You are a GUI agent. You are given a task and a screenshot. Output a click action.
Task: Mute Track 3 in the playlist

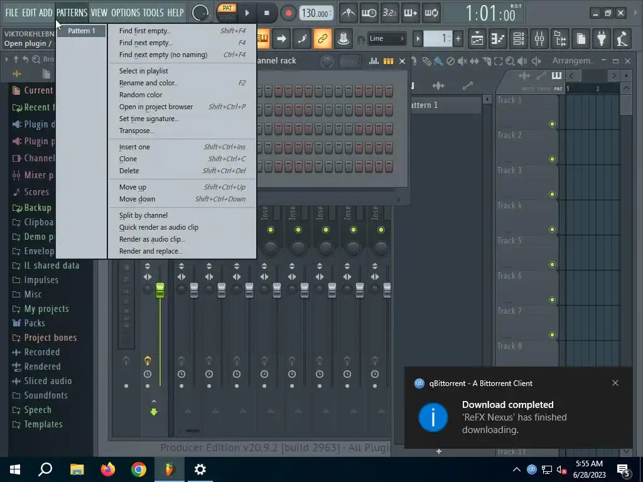[x=552, y=195]
